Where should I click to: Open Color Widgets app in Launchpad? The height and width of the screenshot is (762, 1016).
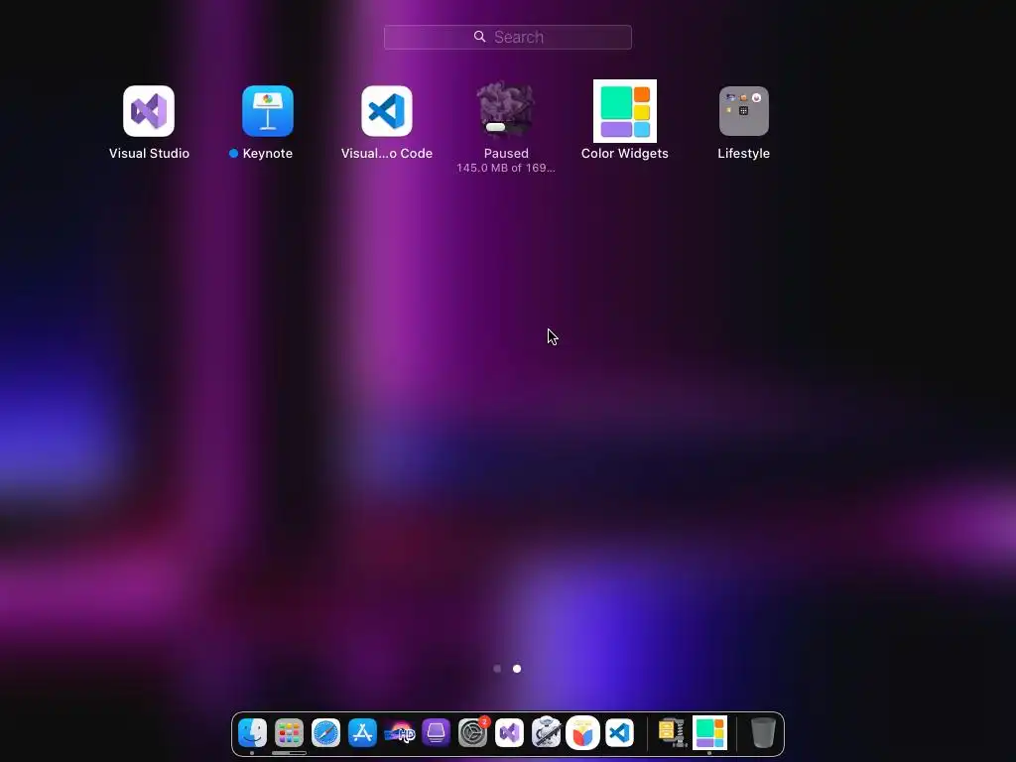point(625,111)
